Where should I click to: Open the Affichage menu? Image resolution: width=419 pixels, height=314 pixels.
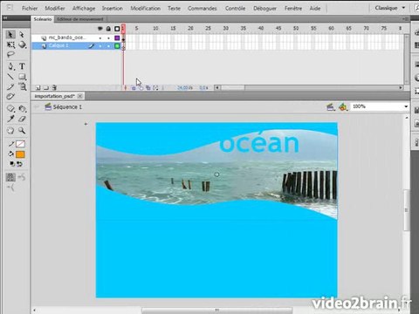84,8
